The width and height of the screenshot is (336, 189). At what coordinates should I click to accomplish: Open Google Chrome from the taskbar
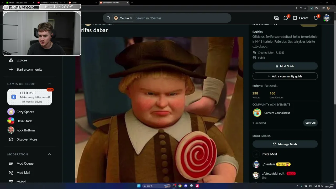(180, 186)
